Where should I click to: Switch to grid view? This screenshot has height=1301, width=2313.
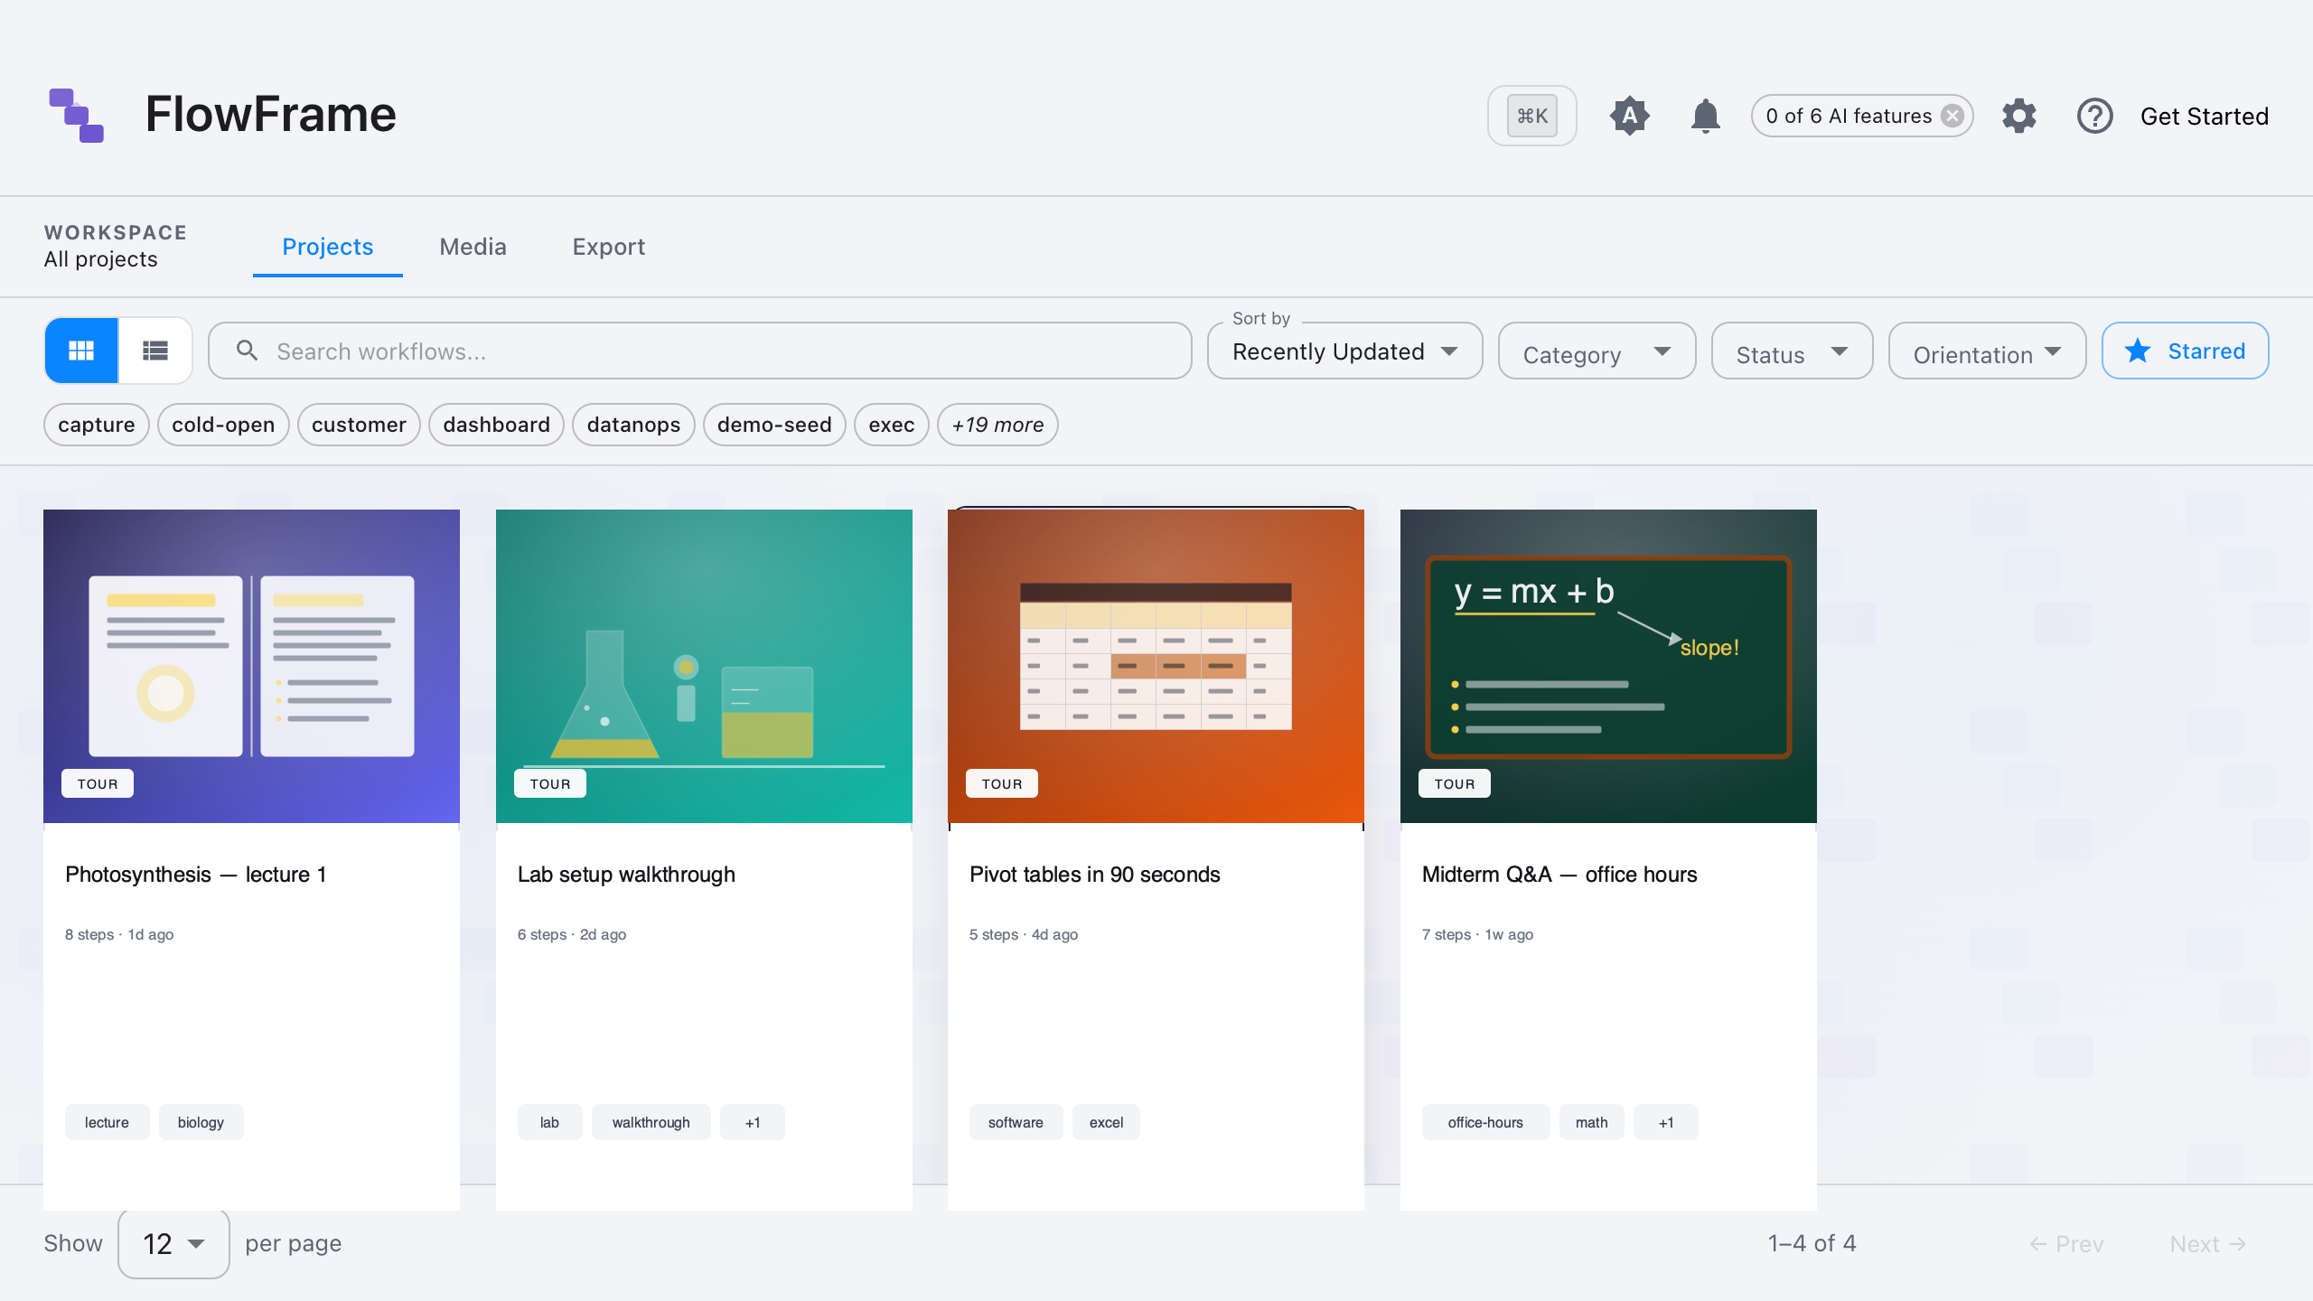pos(81,351)
